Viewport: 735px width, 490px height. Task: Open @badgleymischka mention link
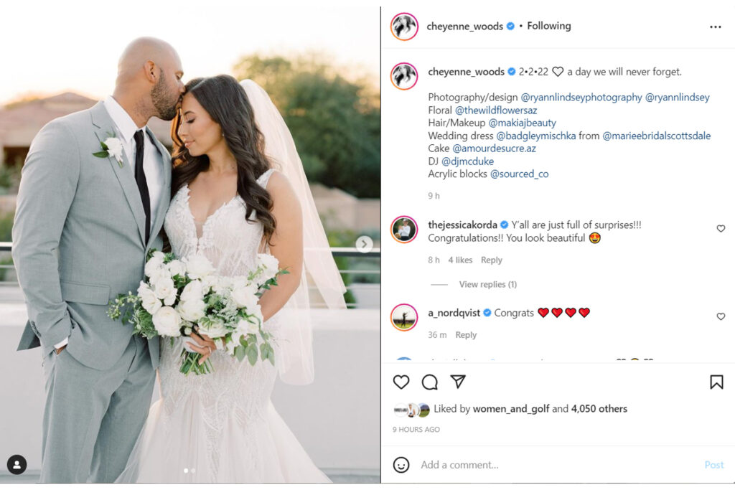535,136
